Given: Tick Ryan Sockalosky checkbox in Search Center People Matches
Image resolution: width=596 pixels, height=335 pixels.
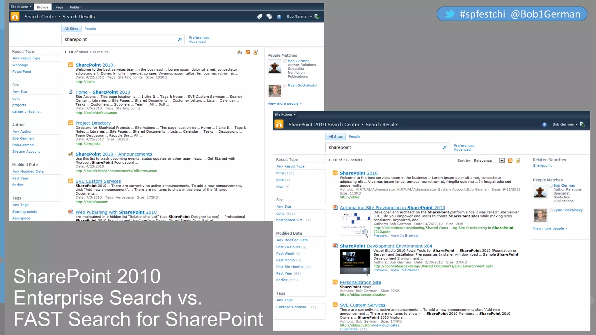Looking at the screenshot, I should (285, 85).
